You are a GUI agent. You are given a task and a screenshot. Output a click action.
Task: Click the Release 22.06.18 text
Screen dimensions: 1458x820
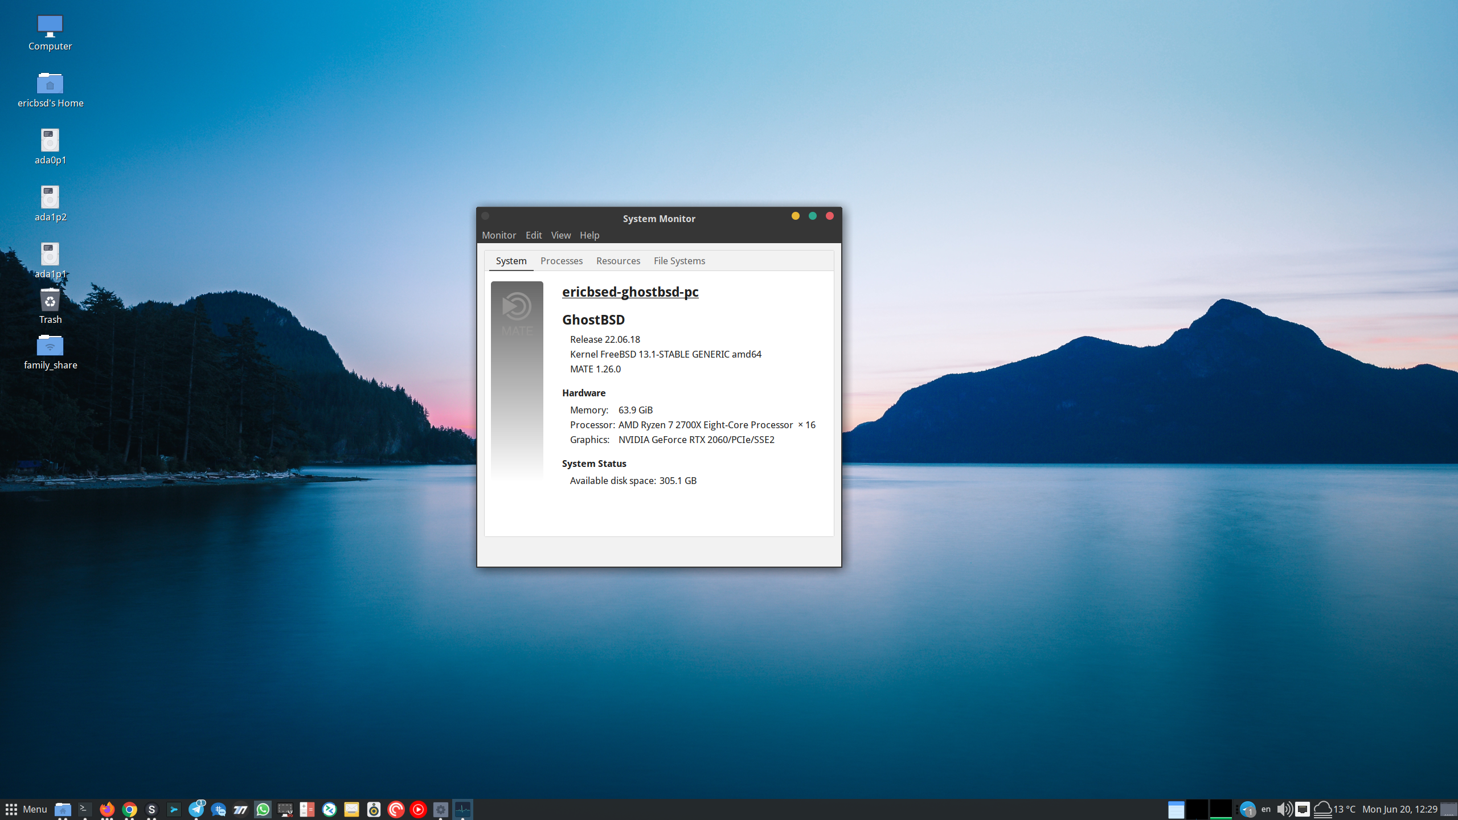tap(605, 339)
